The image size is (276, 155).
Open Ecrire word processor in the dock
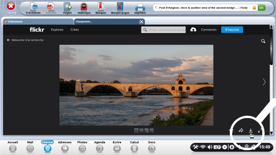(x=117, y=147)
